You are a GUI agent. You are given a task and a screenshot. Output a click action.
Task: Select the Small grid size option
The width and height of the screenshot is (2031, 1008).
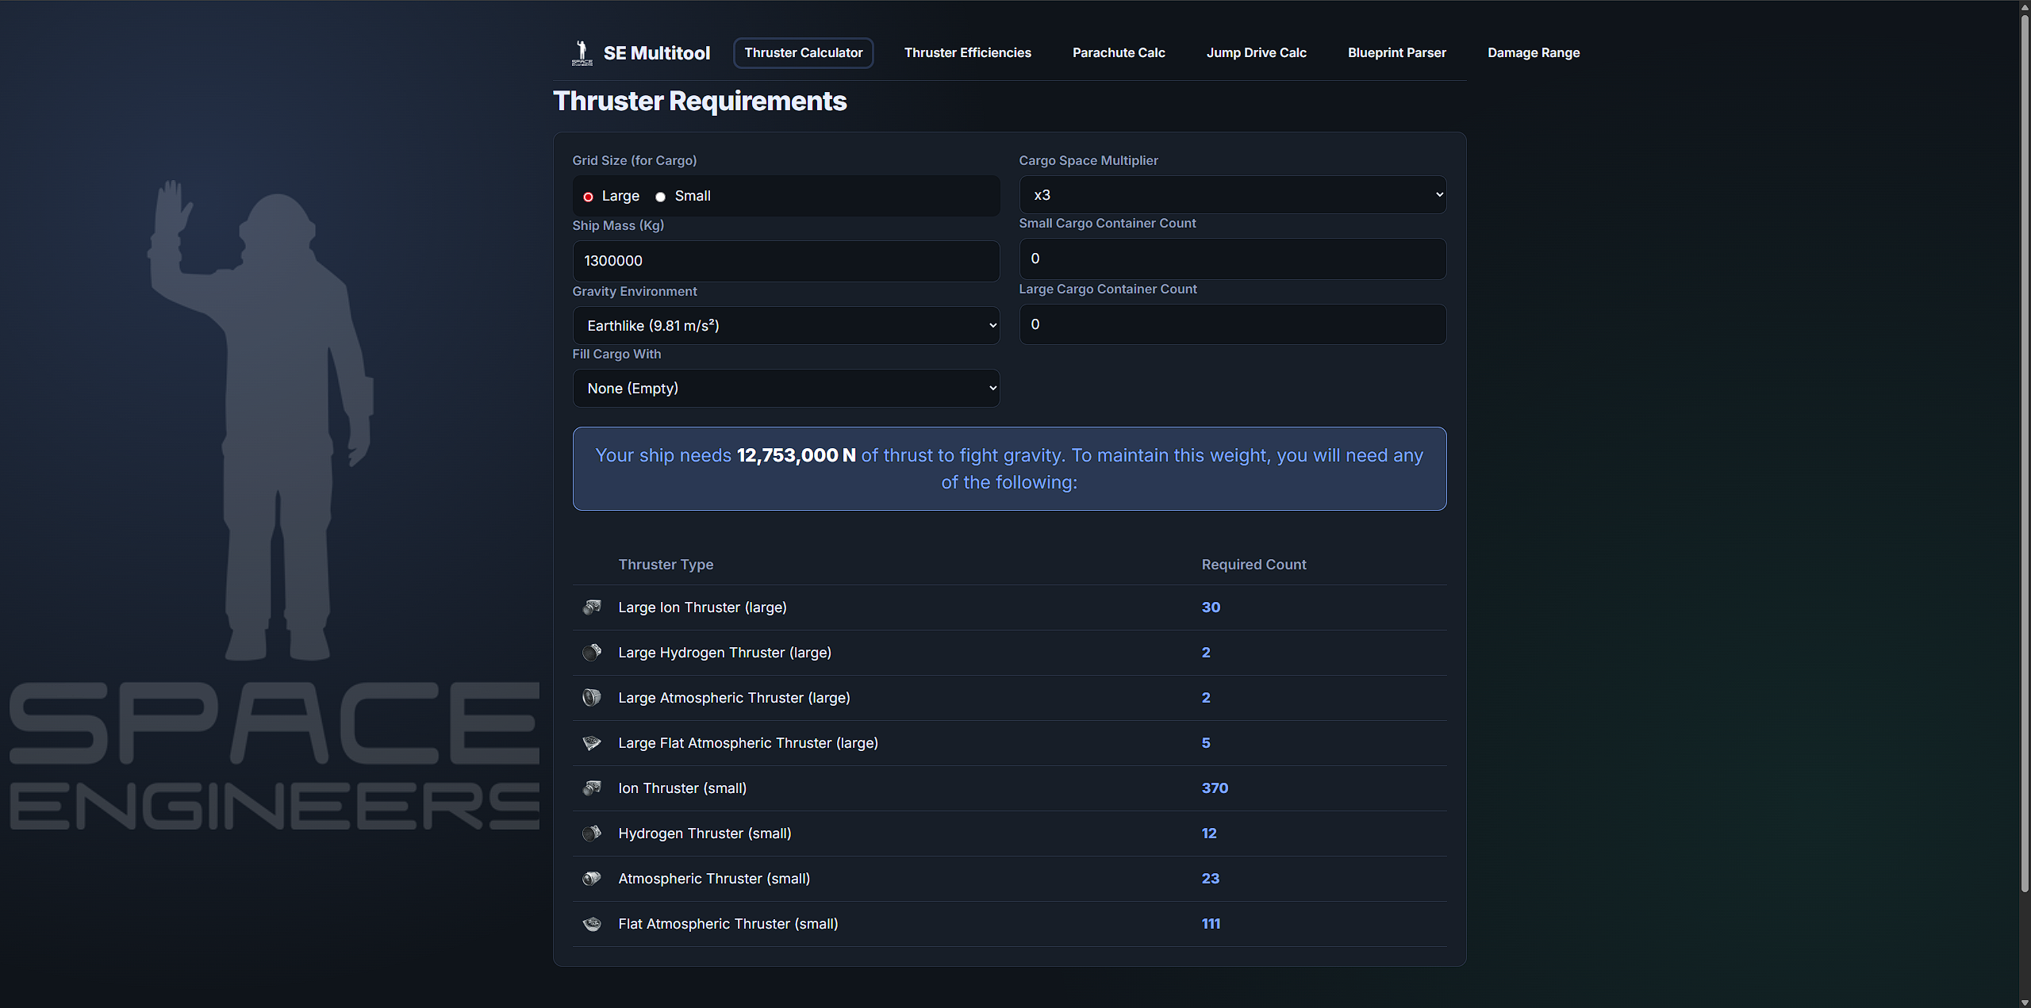(659, 196)
